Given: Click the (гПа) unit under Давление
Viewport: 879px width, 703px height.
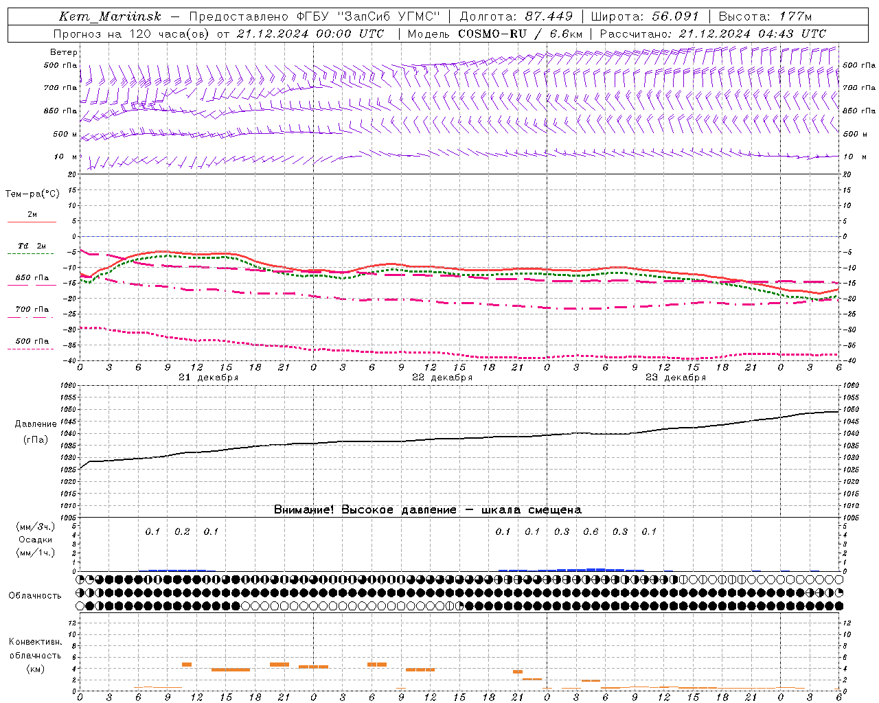Looking at the screenshot, I should 36,440.
